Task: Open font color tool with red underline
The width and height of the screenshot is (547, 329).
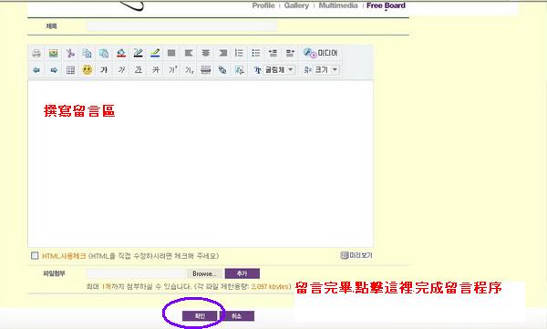Action: (121, 53)
